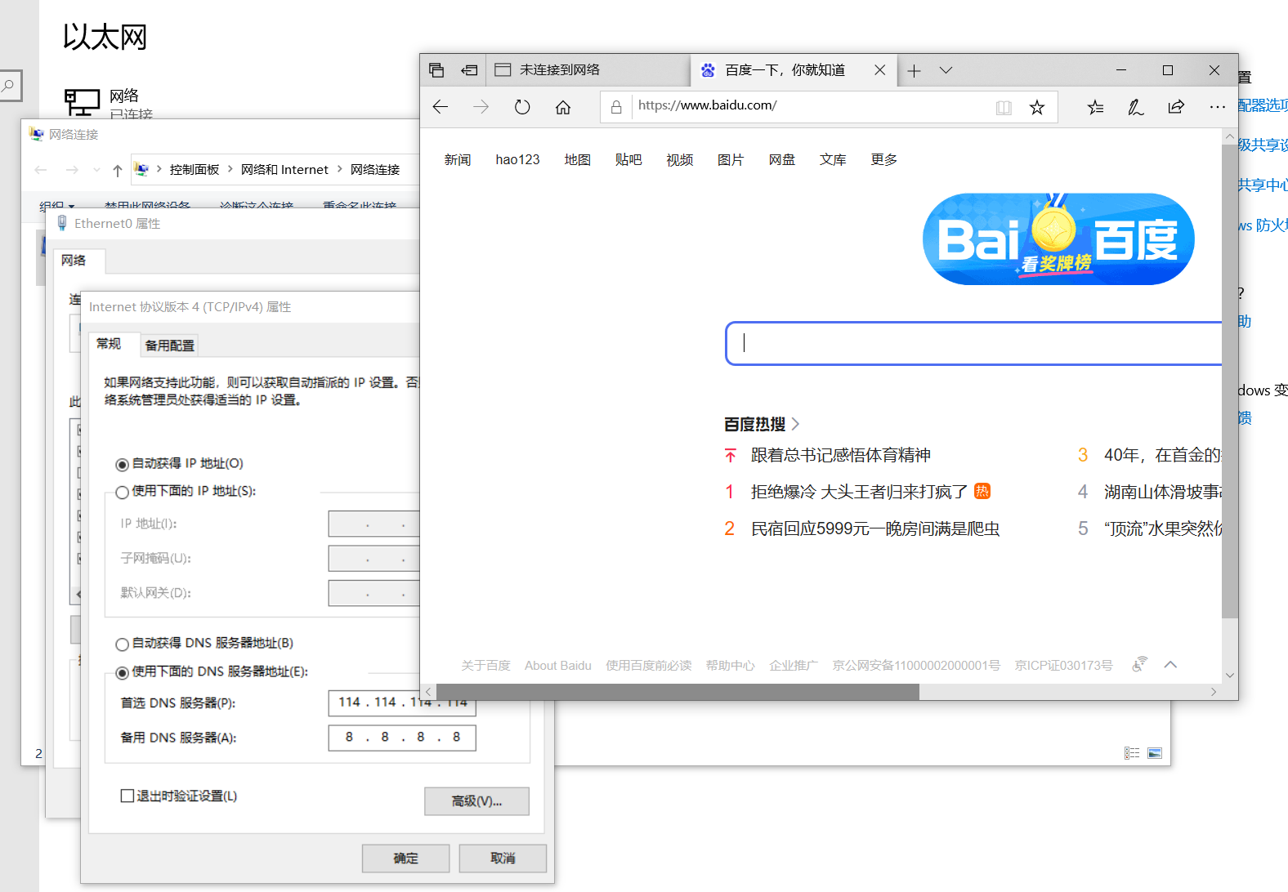
Task: Click the tabs you've set aside icon
Action: (x=436, y=70)
